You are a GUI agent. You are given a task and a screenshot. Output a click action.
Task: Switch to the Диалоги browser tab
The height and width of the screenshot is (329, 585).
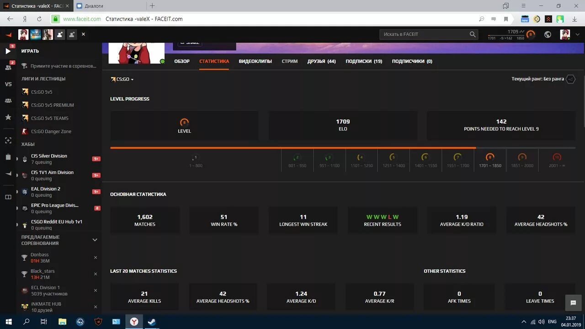[x=110, y=6]
